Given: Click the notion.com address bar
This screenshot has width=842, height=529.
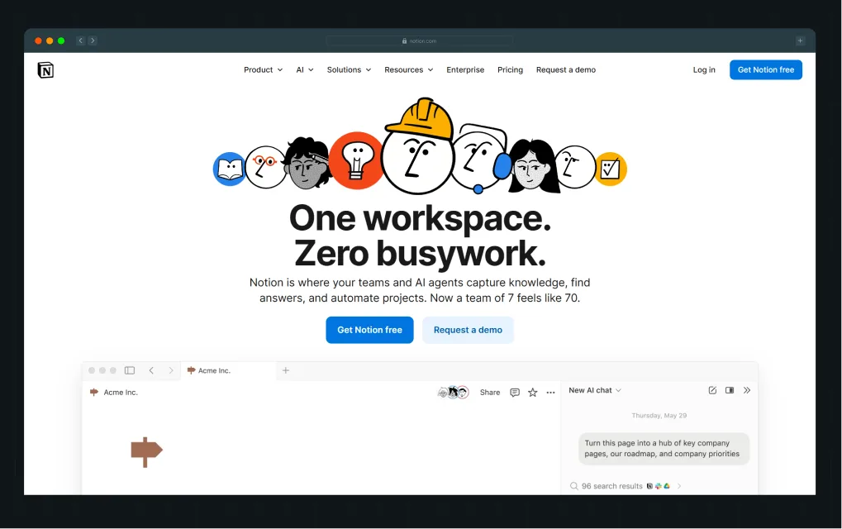Looking at the screenshot, I should tap(420, 41).
